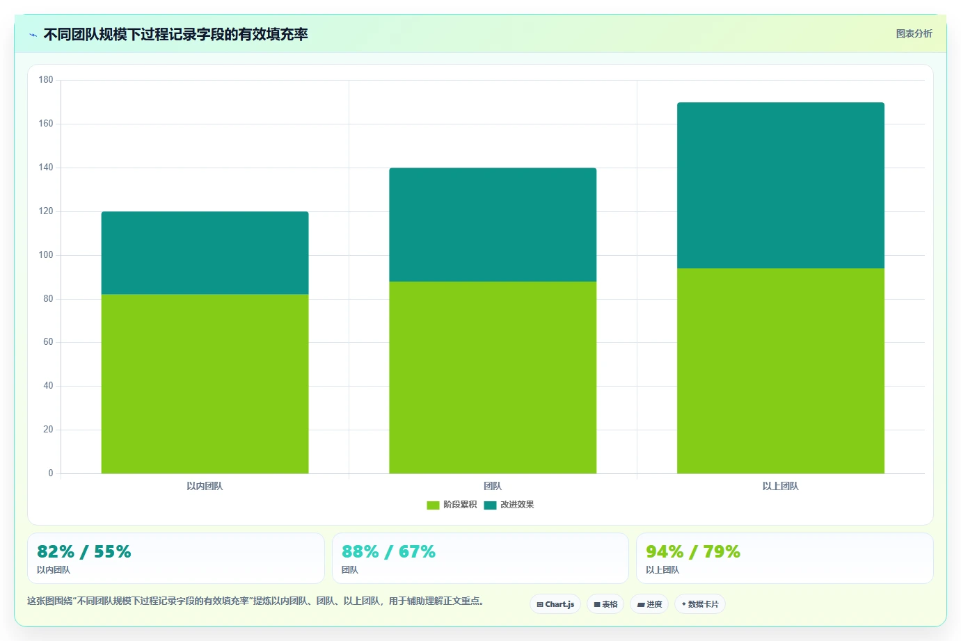Click the caption text starting 这张图围绕
961x641 pixels.
[x=255, y=601]
